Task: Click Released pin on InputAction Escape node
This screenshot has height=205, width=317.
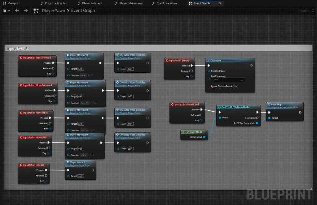Action: pos(192,71)
